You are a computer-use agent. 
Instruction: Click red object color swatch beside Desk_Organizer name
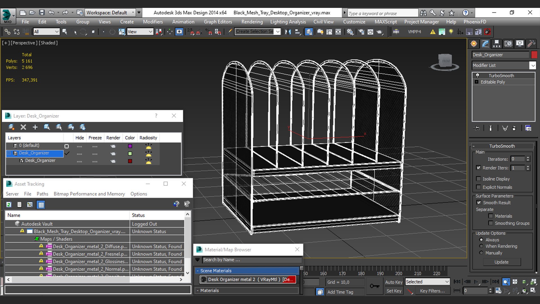point(534,55)
